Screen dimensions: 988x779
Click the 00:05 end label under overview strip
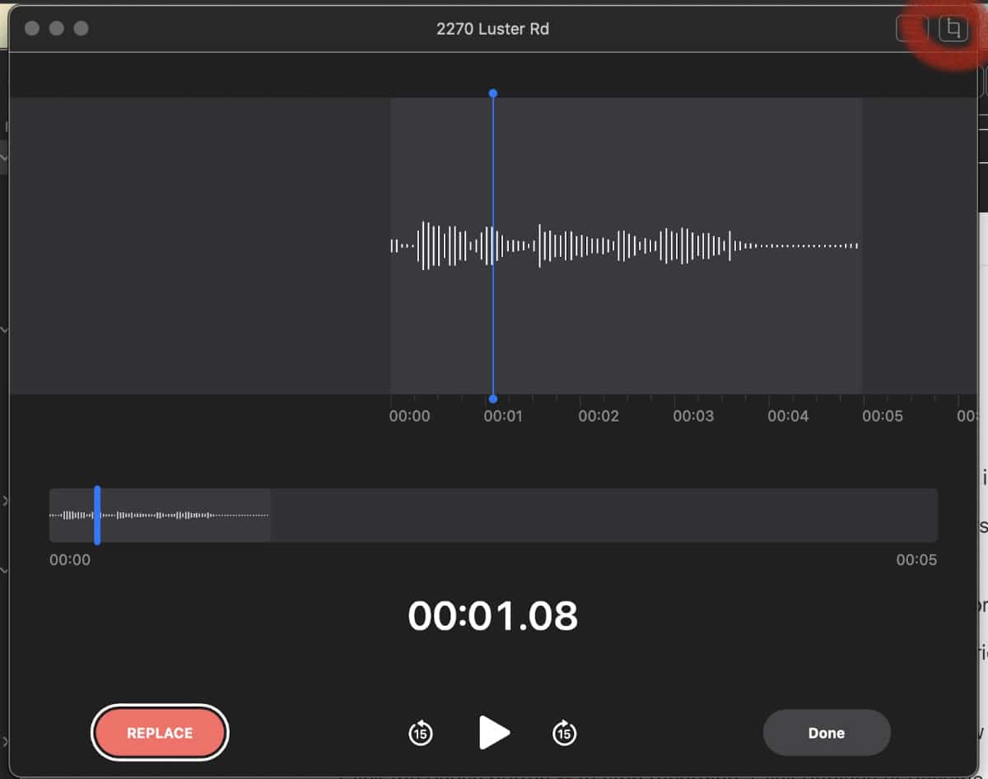point(916,560)
